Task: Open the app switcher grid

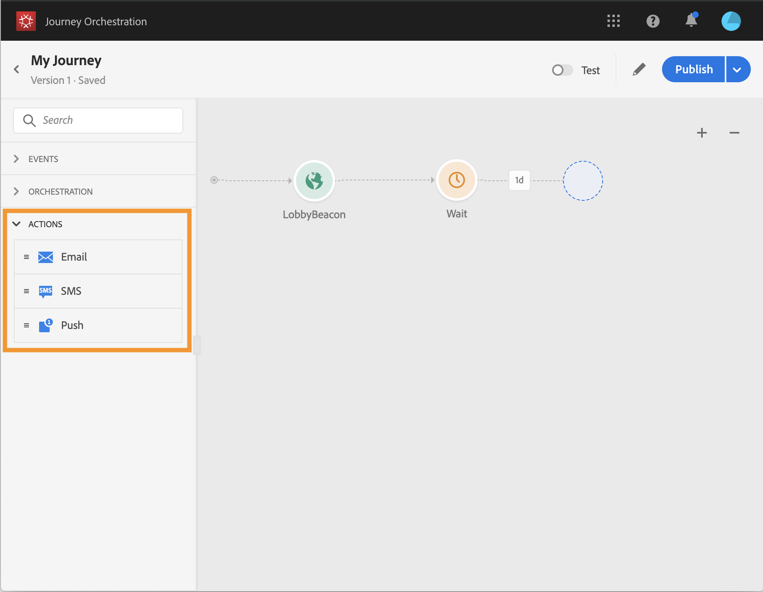Action: click(x=613, y=21)
